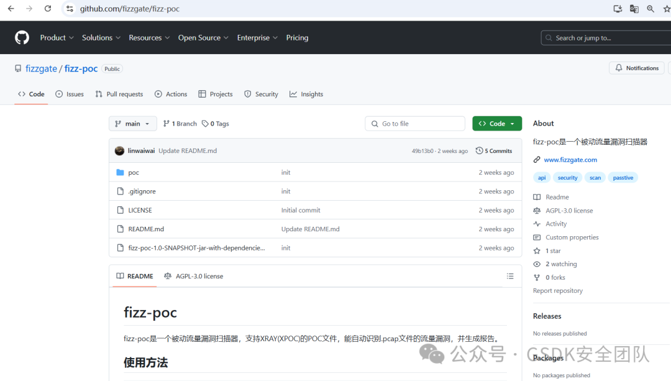View the 5 Commits history
Viewport: 671px width, 381px height.
[x=494, y=150]
